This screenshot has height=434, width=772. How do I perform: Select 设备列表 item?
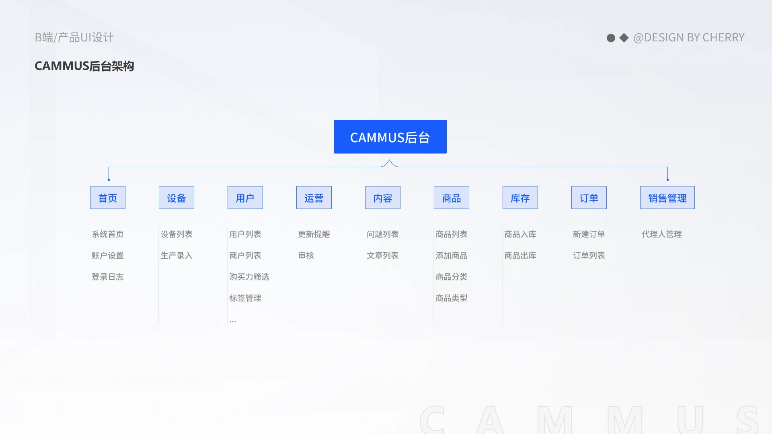[177, 234]
